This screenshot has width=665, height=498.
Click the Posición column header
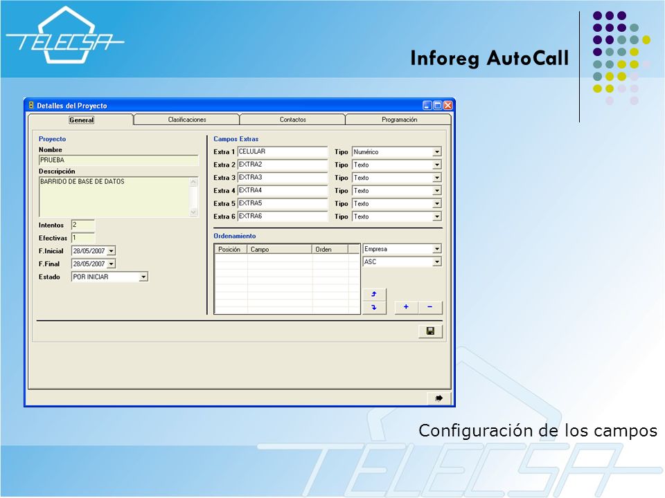pos(231,250)
